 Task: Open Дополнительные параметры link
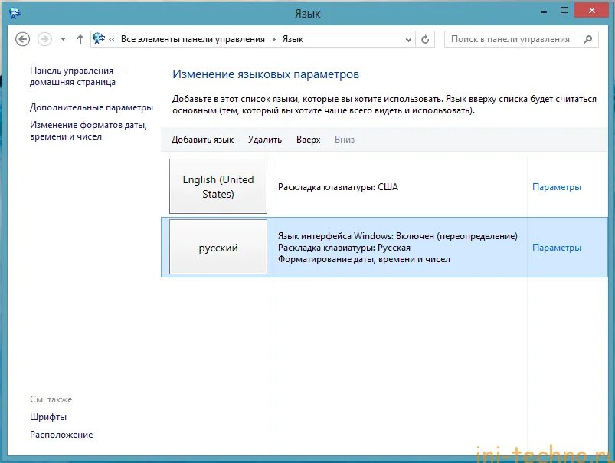point(91,107)
